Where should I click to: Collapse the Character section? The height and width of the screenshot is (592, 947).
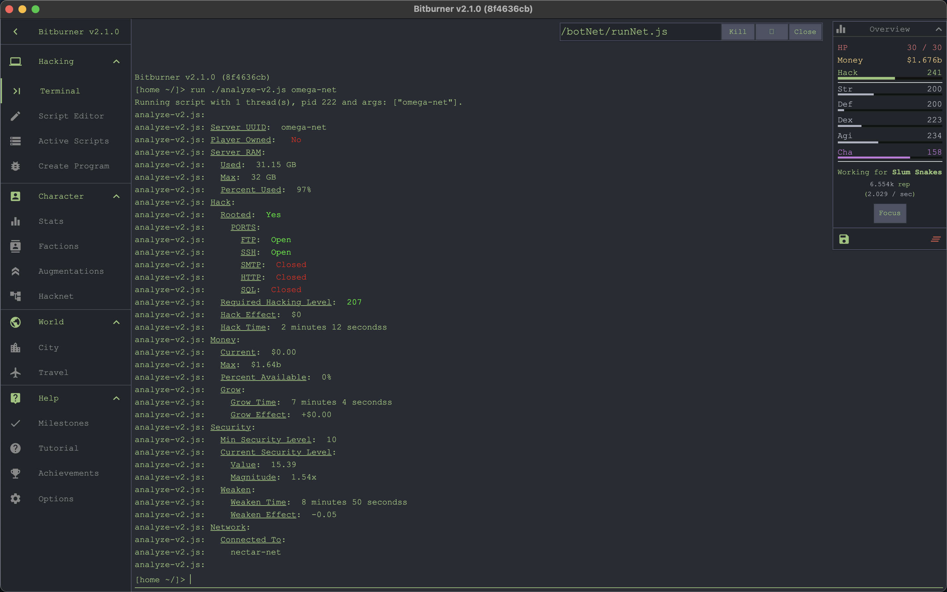coord(116,196)
